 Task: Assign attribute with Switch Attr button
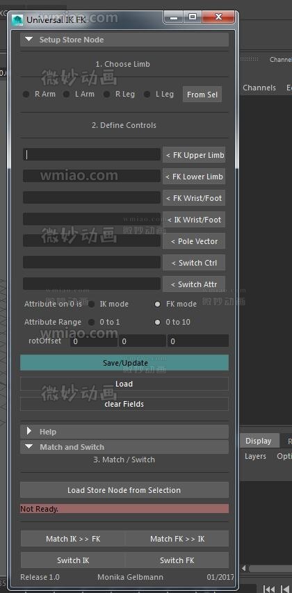click(x=194, y=284)
